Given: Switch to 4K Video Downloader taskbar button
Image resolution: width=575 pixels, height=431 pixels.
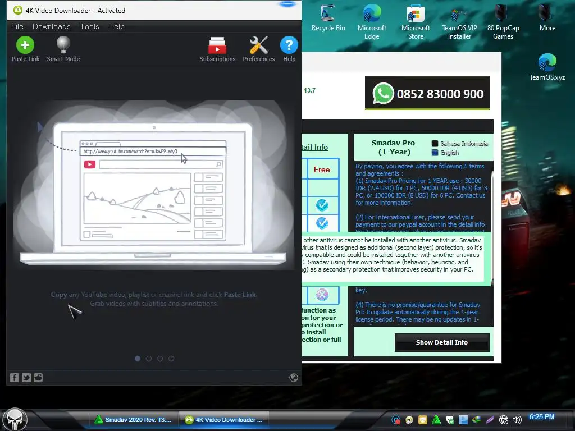Looking at the screenshot, I should [223, 420].
